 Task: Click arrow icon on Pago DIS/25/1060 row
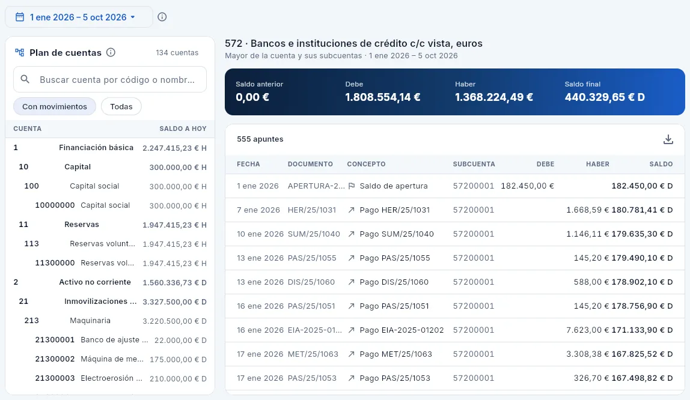pyautogui.click(x=351, y=282)
